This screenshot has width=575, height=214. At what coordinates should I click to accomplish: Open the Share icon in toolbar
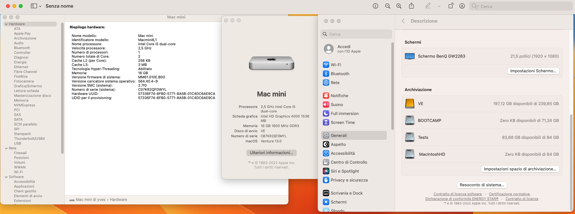(411, 6)
